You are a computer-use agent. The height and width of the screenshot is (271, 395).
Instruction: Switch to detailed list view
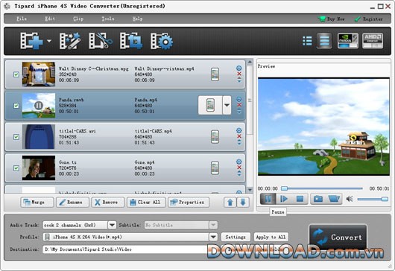324,40
